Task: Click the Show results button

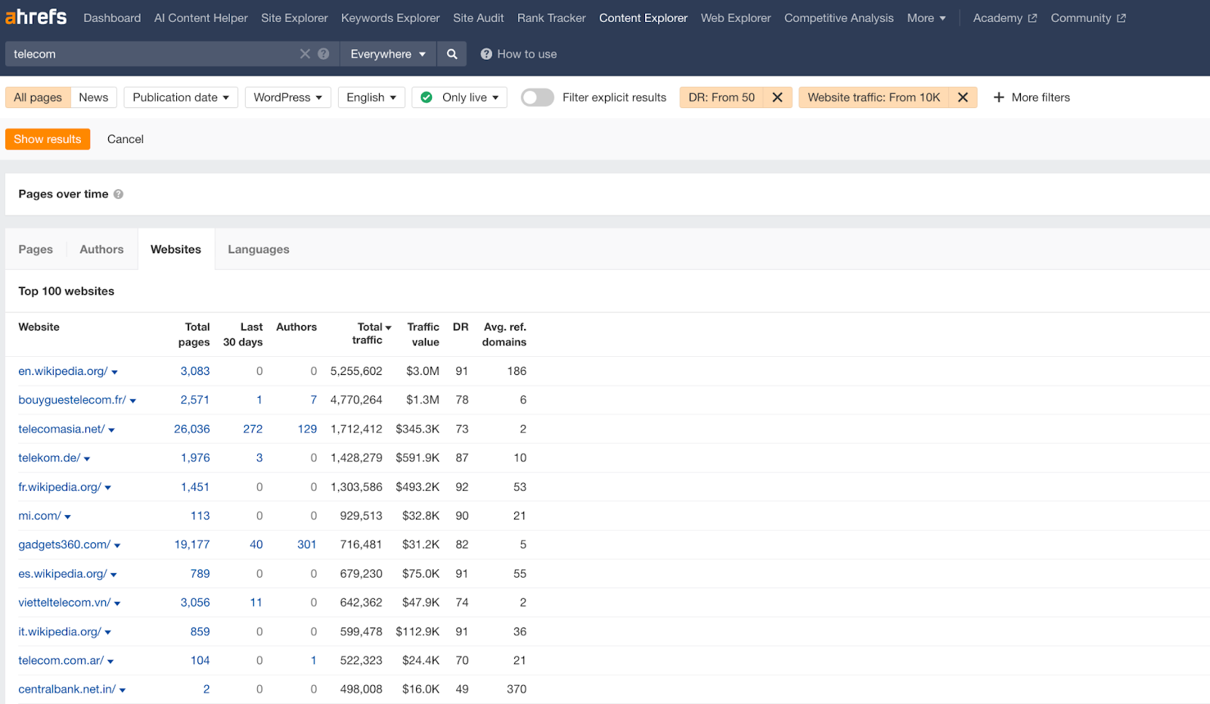Action: click(x=48, y=139)
